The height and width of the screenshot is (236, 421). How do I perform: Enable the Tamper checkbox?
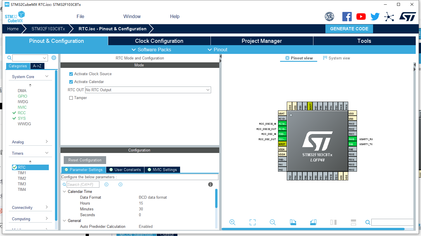tap(71, 98)
